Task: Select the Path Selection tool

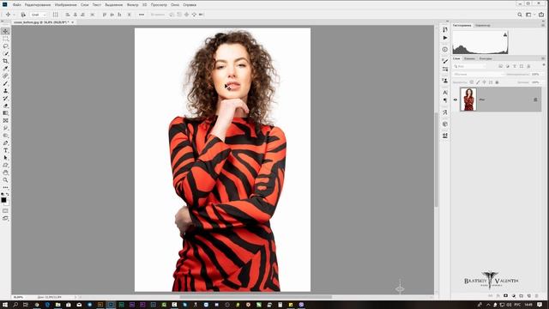Action: click(x=5, y=158)
